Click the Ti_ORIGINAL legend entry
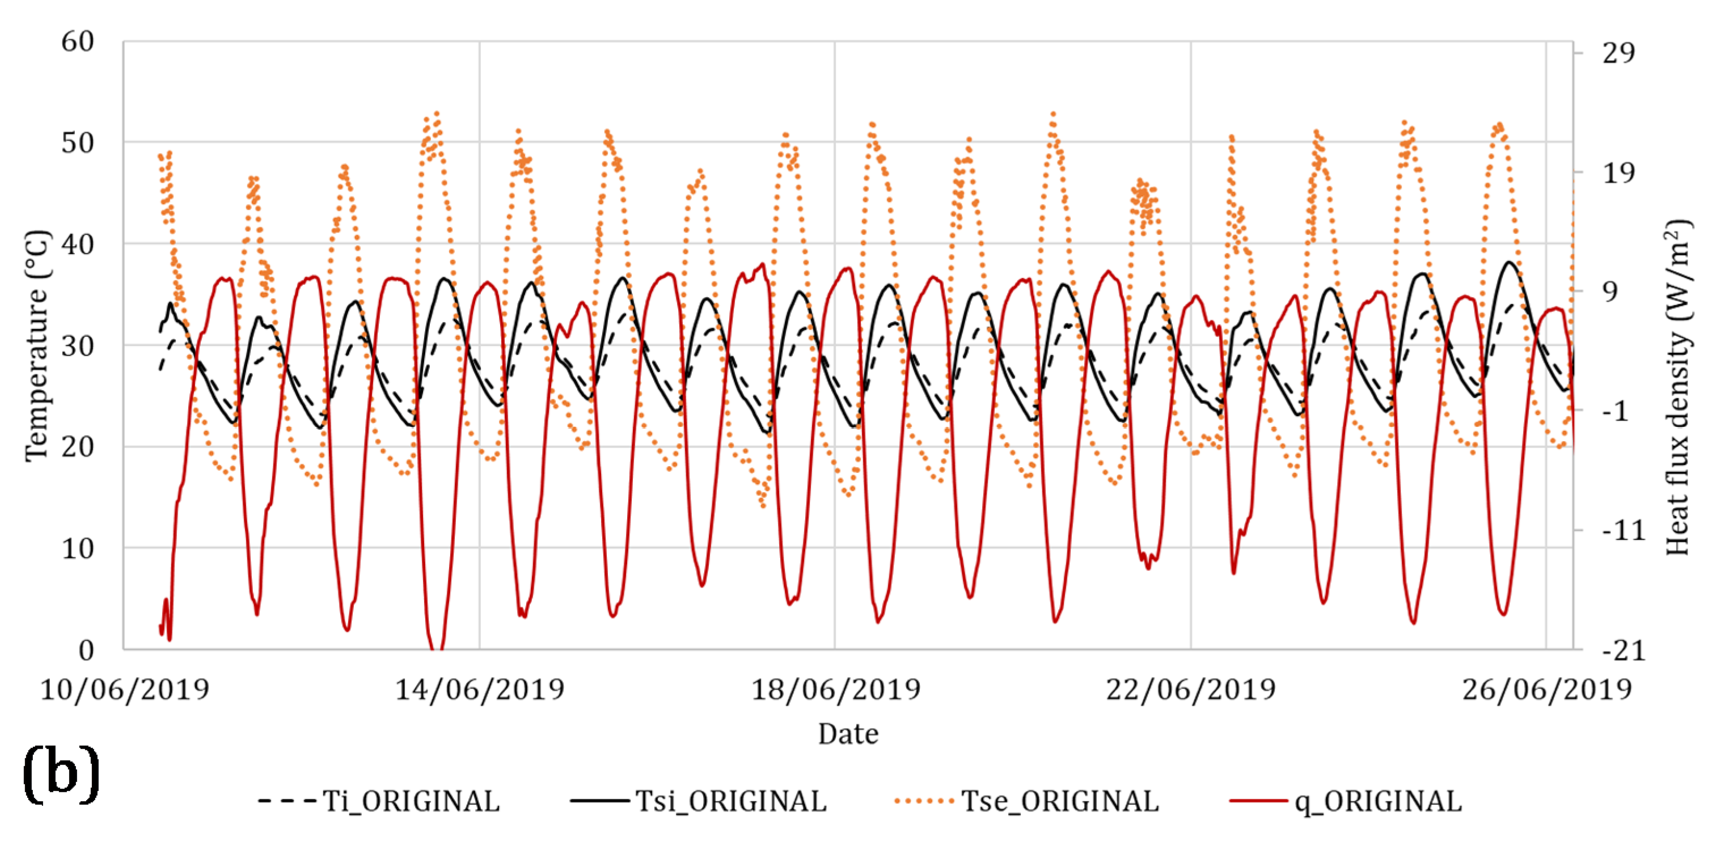 [x=411, y=801]
